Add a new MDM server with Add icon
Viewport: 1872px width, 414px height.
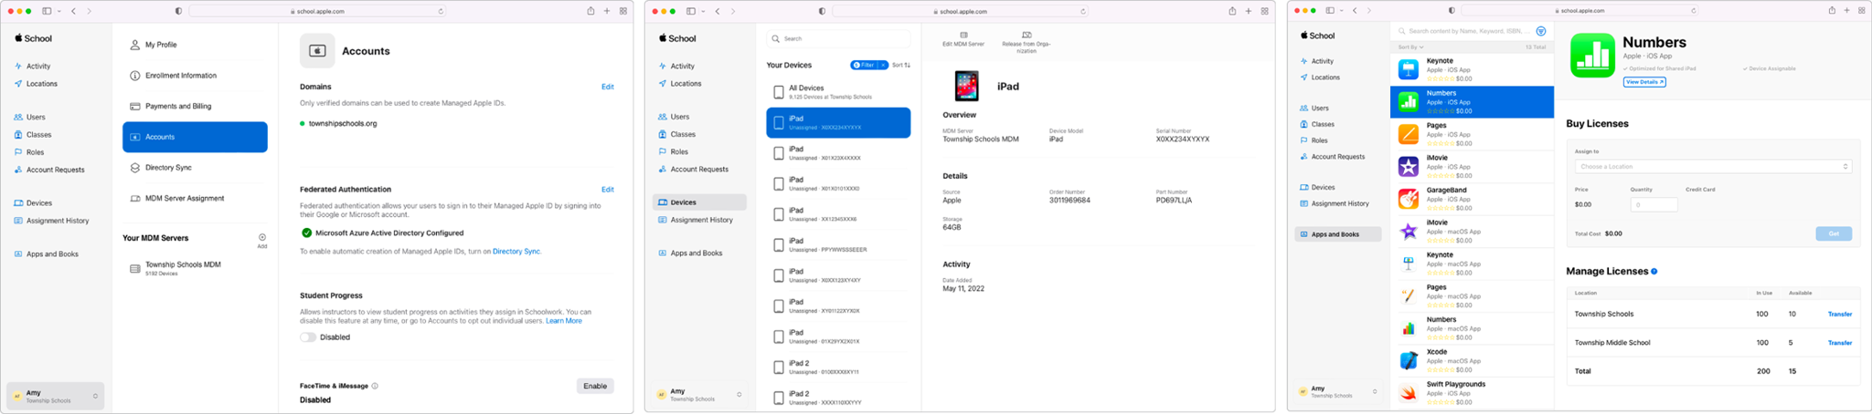click(x=262, y=238)
